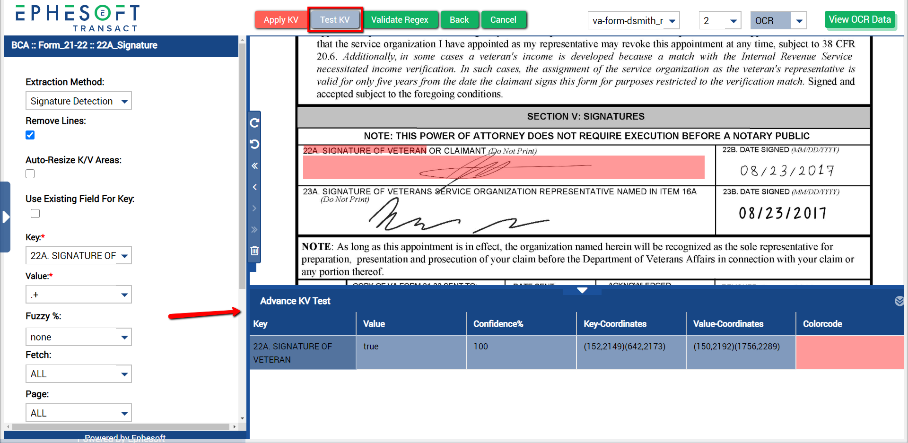This screenshot has width=908, height=443.
Task: Open the Extraction Method dropdown
Action: [79, 101]
